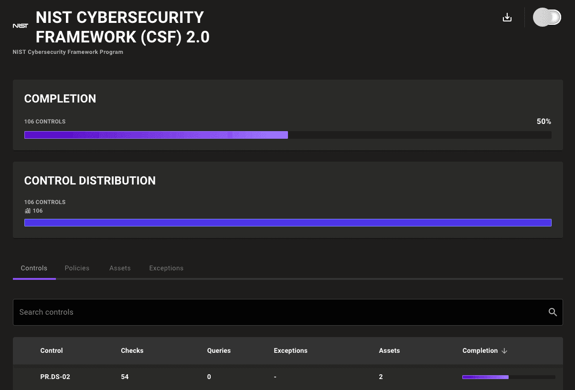The height and width of the screenshot is (390, 575).
Task: Select the Exceptions tab
Action: pos(166,268)
